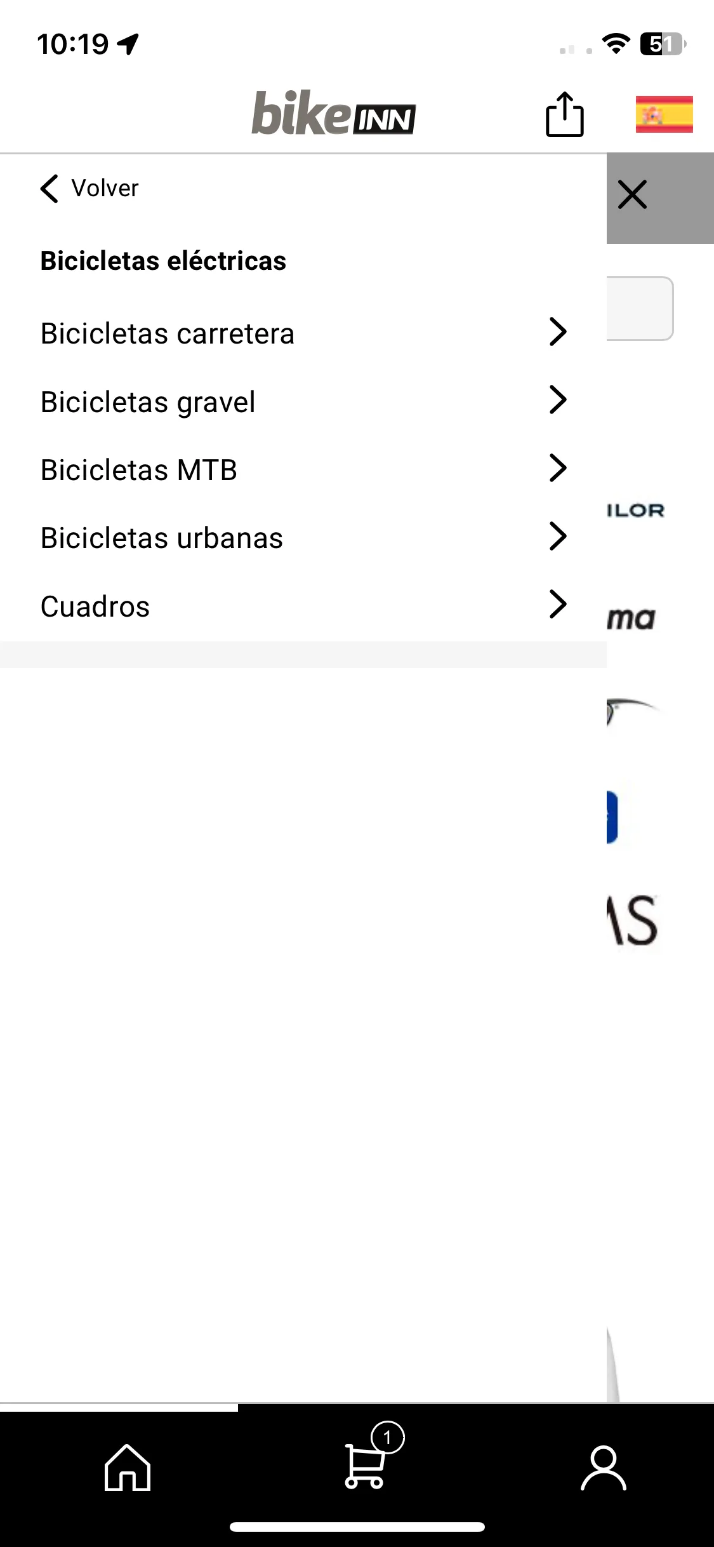Image resolution: width=714 pixels, height=1547 pixels.
Task: Tap the bikeINN logo
Action: (x=334, y=113)
